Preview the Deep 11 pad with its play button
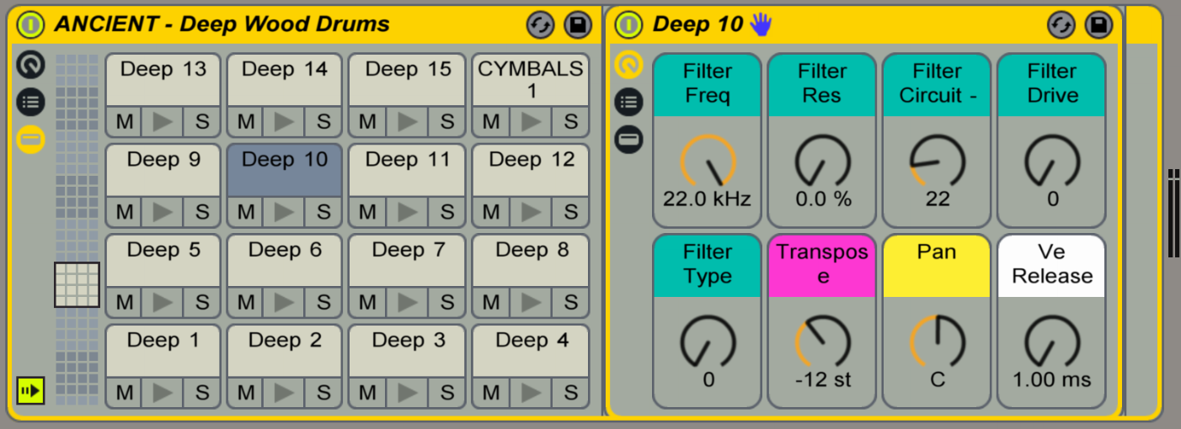1181x429 pixels. click(x=408, y=212)
